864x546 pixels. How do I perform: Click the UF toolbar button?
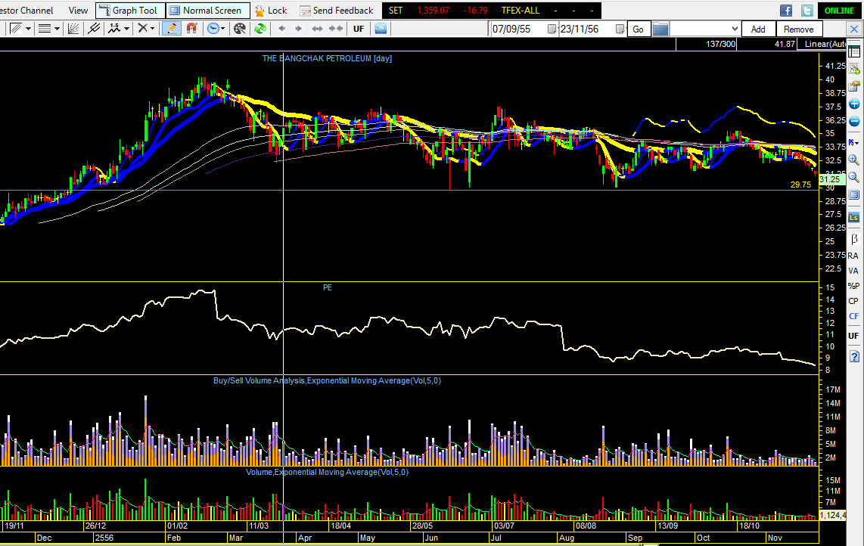click(x=359, y=29)
